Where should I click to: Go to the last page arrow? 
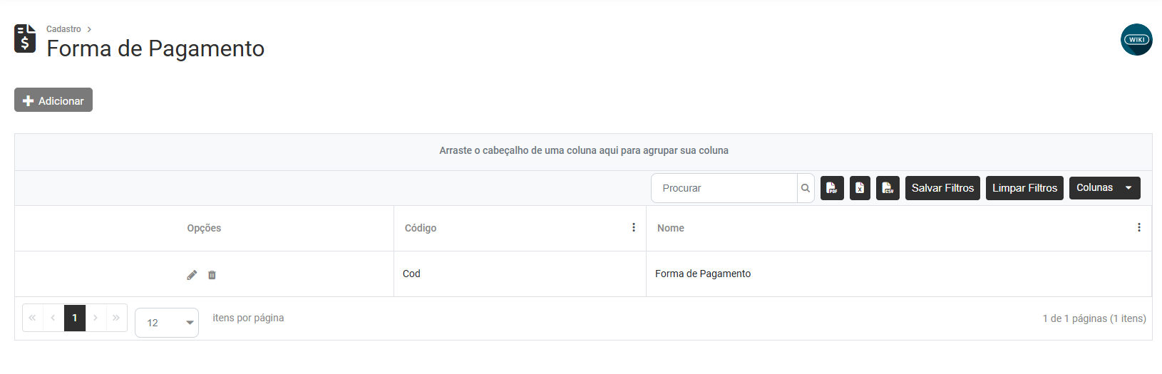click(x=116, y=318)
